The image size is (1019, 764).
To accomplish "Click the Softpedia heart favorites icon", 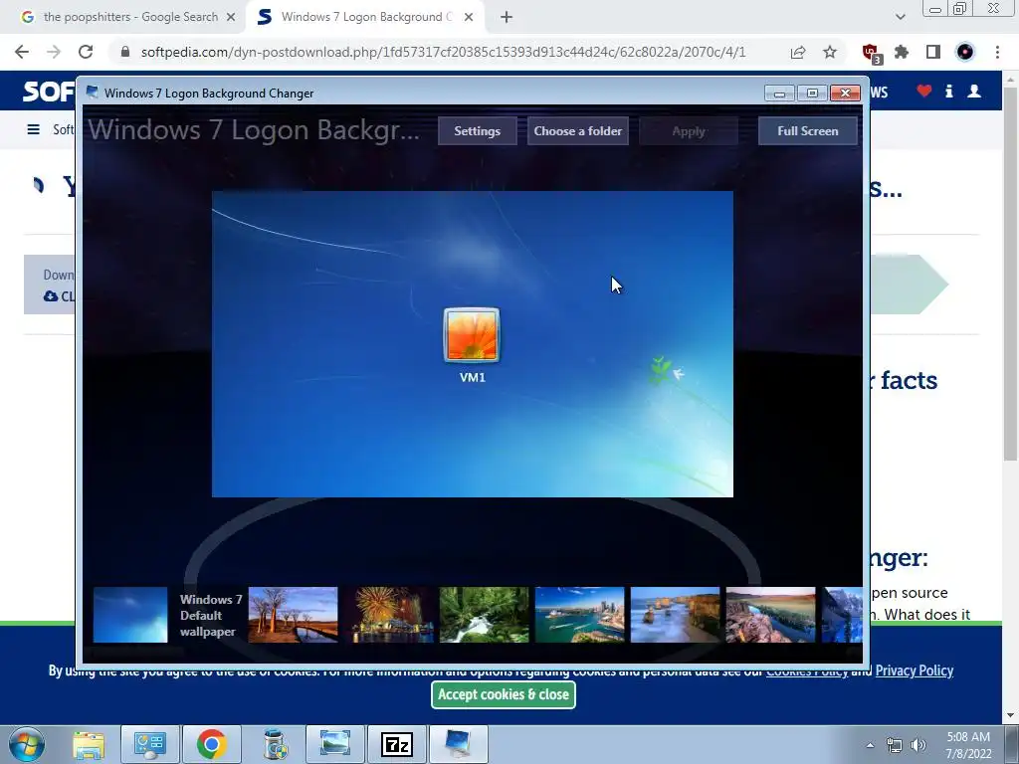I will point(924,91).
